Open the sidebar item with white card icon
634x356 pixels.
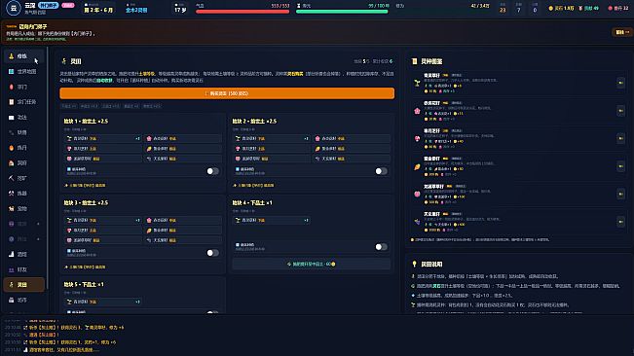pyautogui.click(x=23, y=118)
